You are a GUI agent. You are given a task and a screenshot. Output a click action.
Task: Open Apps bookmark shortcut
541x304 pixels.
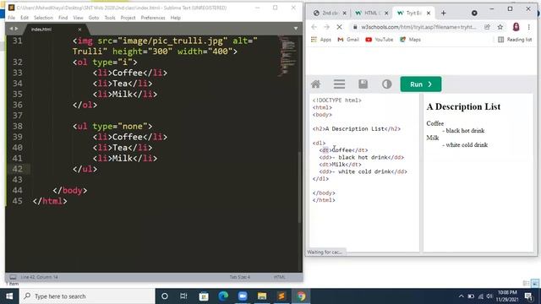click(321, 40)
